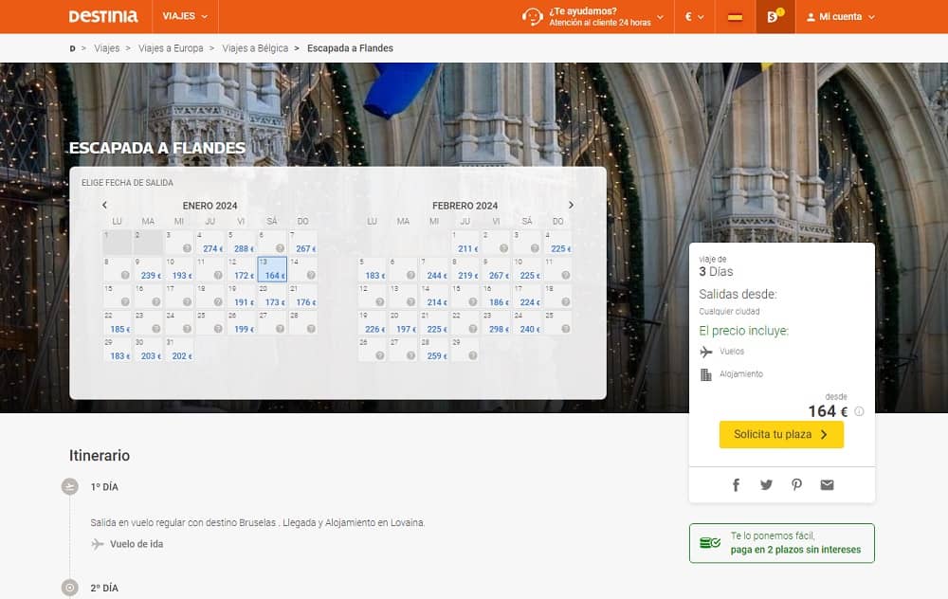This screenshot has width=948, height=599.
Task: Select February 8 departure at 219 €
Action: [x=465, y=269]
